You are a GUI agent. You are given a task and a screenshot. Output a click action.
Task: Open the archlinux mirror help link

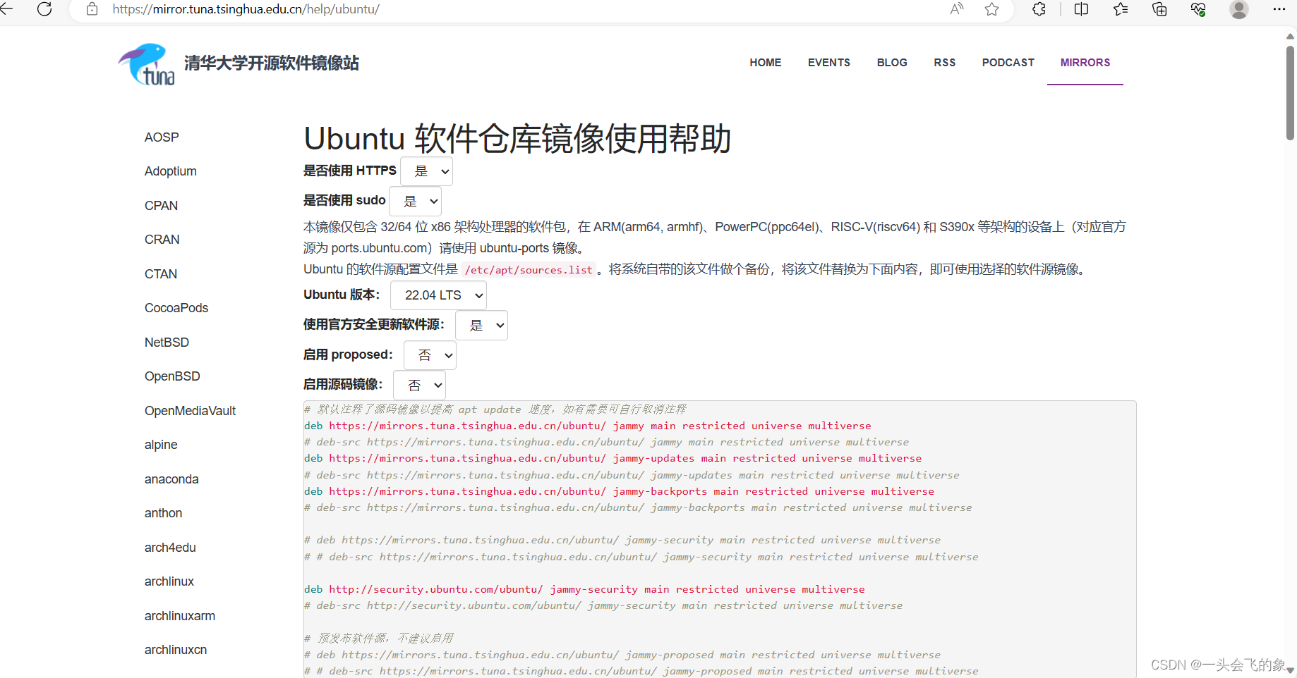click(x=169, y=581)
